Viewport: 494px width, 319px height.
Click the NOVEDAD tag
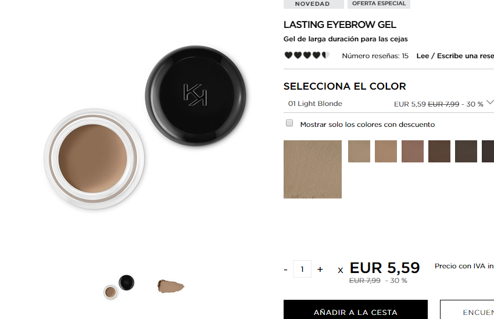click(313, 4)
